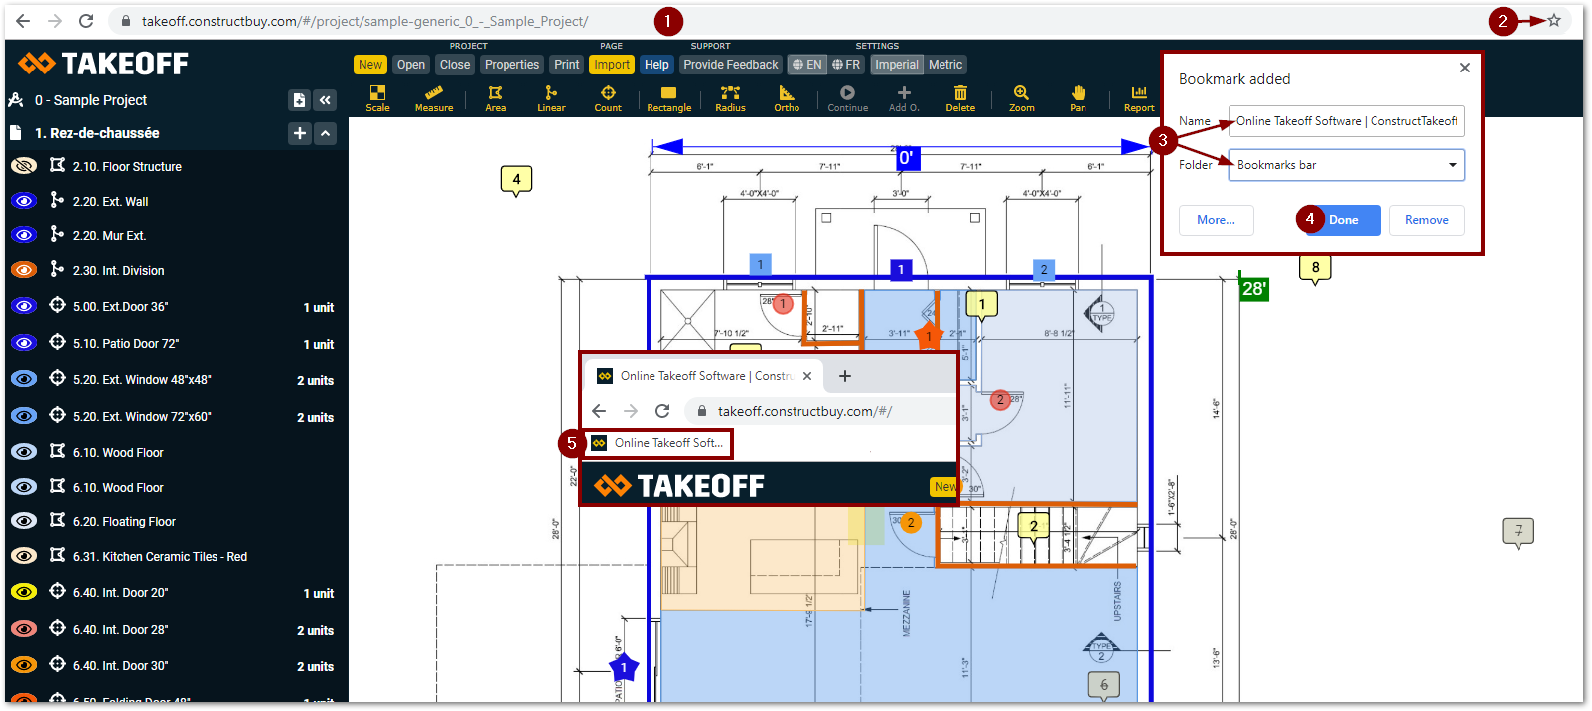Viewport: 1592px width, 711px height.
Task: Open the Report tool
Action: pos(1138,98)
